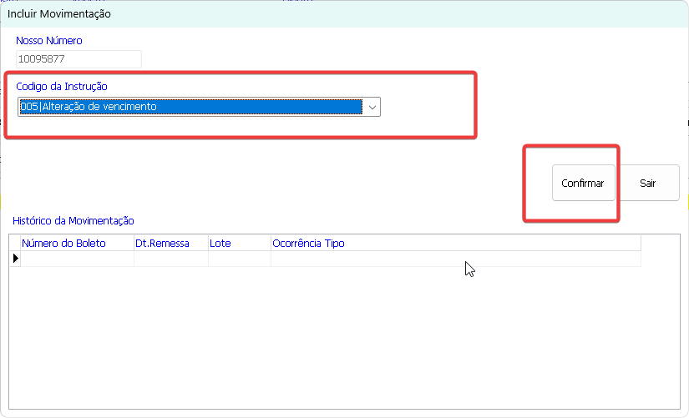Viewport: 689px width, 418px height.
Task: Select first row cell under Lote
Action: pyautogui.click(x=239, y=259)
